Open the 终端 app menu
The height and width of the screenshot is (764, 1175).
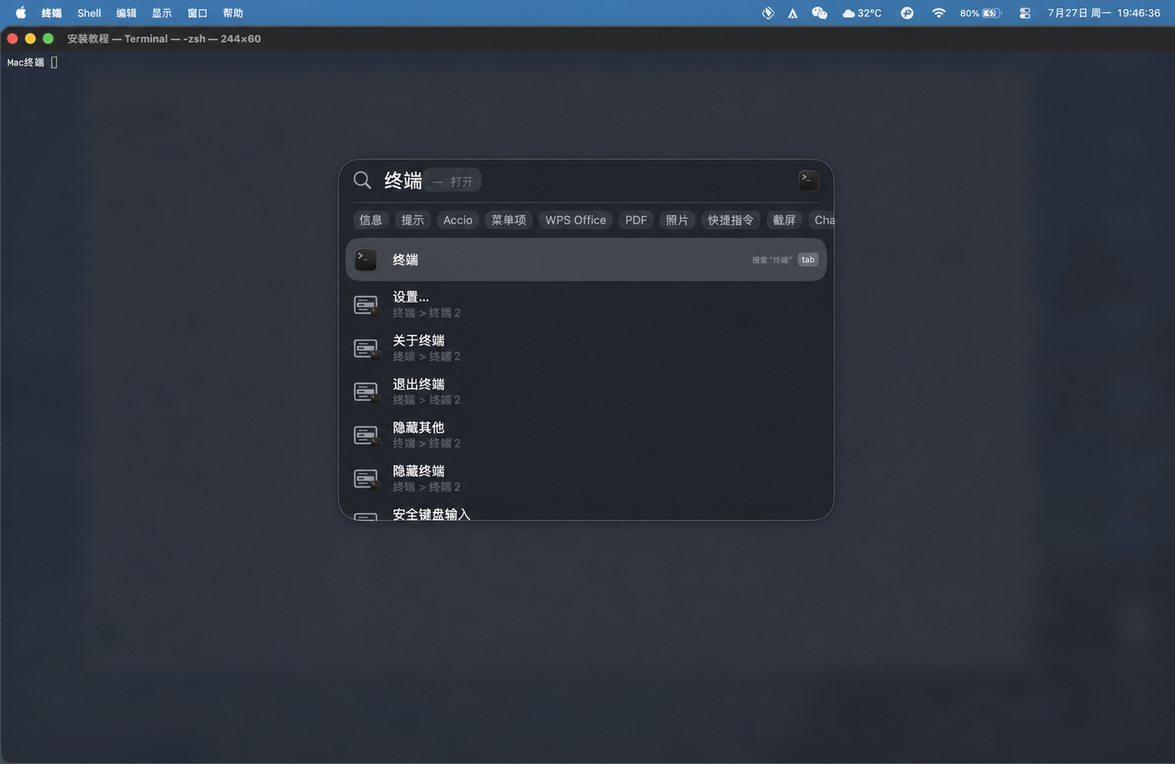(x=51, y=13)
